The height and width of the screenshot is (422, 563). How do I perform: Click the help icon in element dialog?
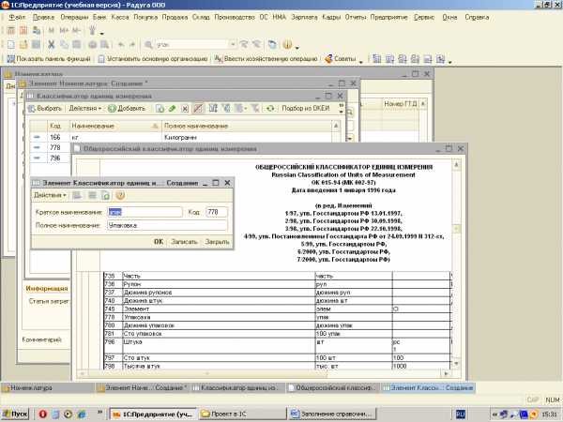(120, 195)
